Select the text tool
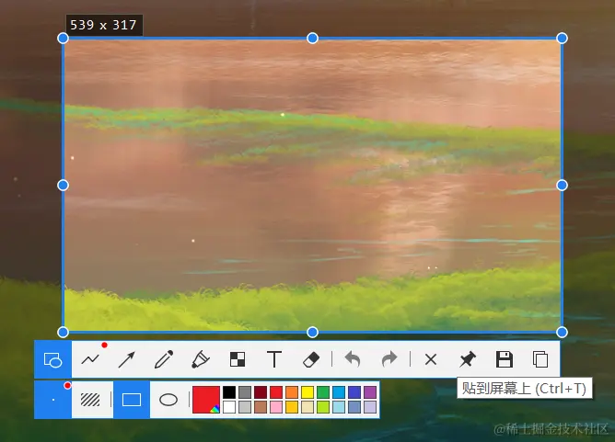The image size is (615, 442). 274,359
